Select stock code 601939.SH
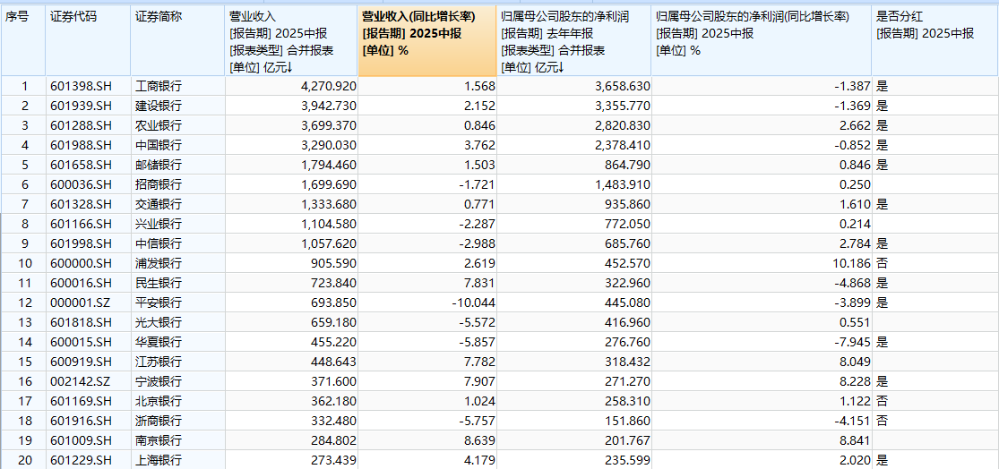 (81, 106)
